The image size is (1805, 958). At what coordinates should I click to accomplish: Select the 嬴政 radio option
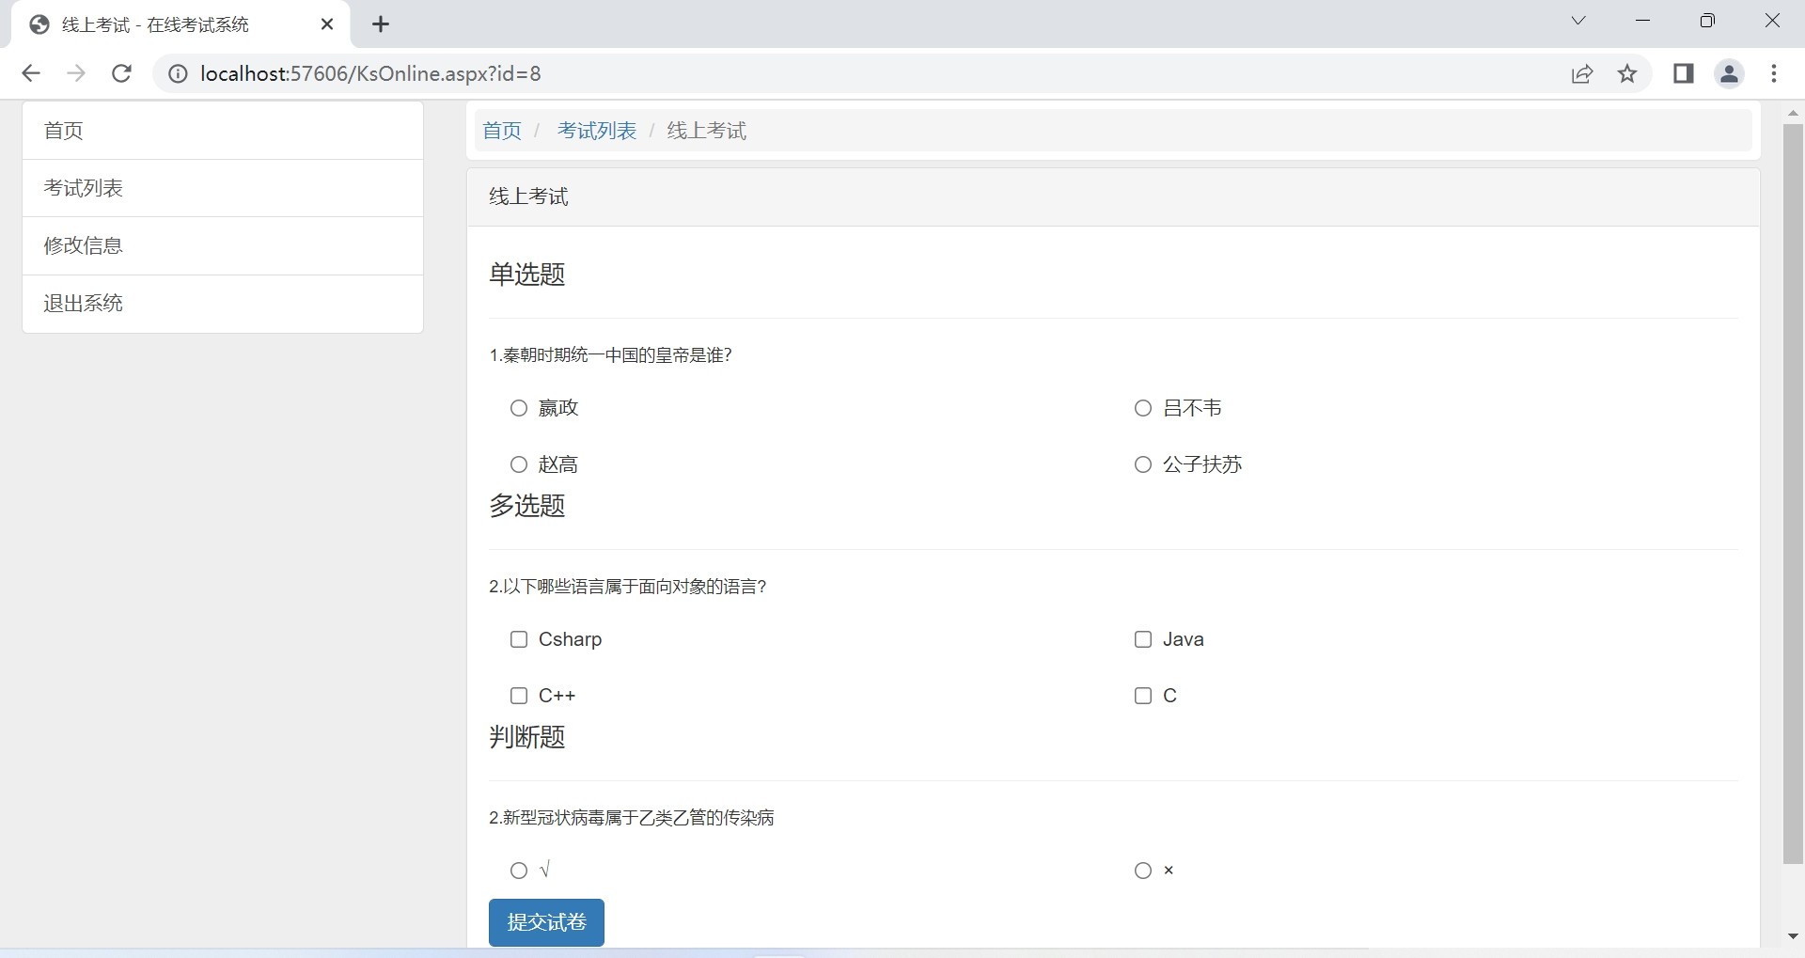click(x=519, y=408)
